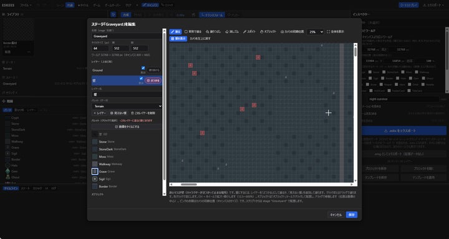This screenshot has width=449, height=239.
Task: Click the canvas horizontal scrollbar thumb
Action: (189, 184)
